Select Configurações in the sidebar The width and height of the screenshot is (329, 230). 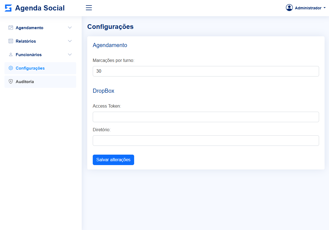coord(30,68)
